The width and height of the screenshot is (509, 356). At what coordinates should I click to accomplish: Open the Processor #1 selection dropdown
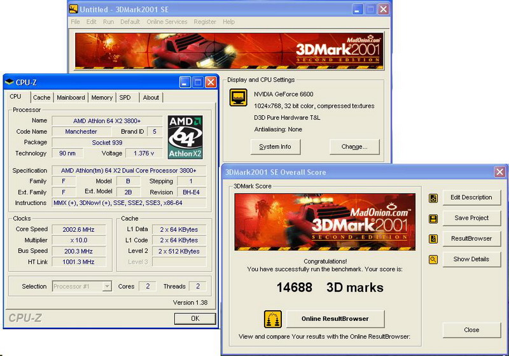pos(106,287)
